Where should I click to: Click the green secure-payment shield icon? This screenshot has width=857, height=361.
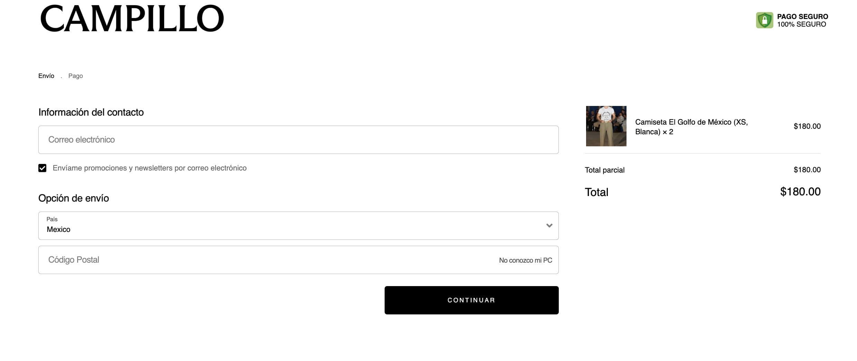point(764,20)
